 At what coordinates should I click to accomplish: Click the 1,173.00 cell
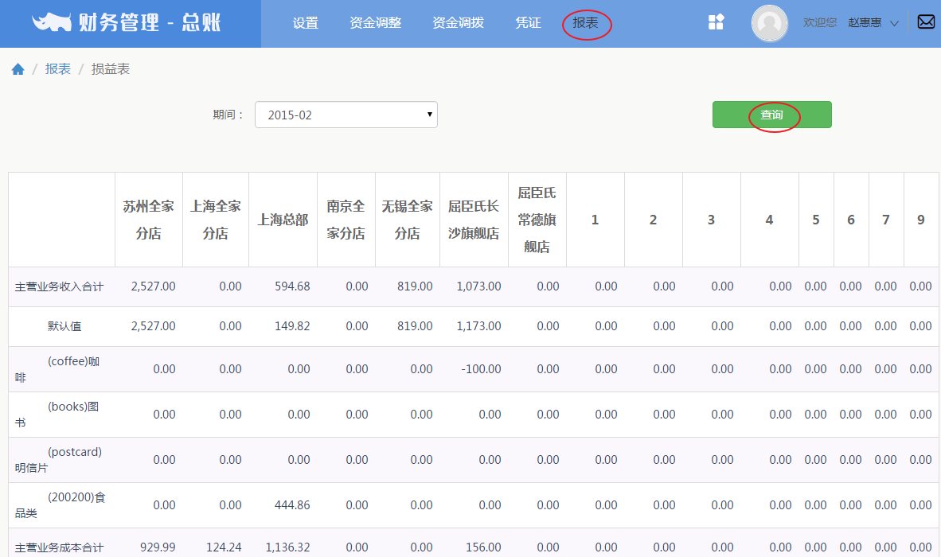pos(479,326)
